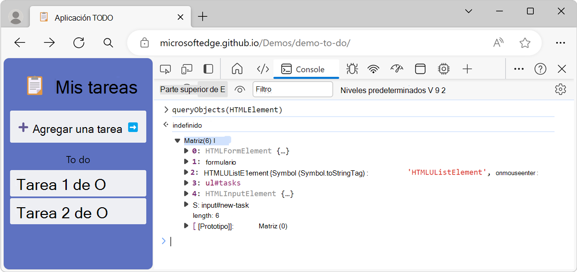Click the address bar URL
The image size is (577, 272).
click(x=255, y=43)
